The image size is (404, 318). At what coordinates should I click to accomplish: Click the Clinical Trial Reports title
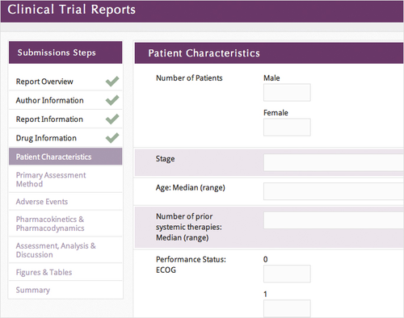[71, 10]
